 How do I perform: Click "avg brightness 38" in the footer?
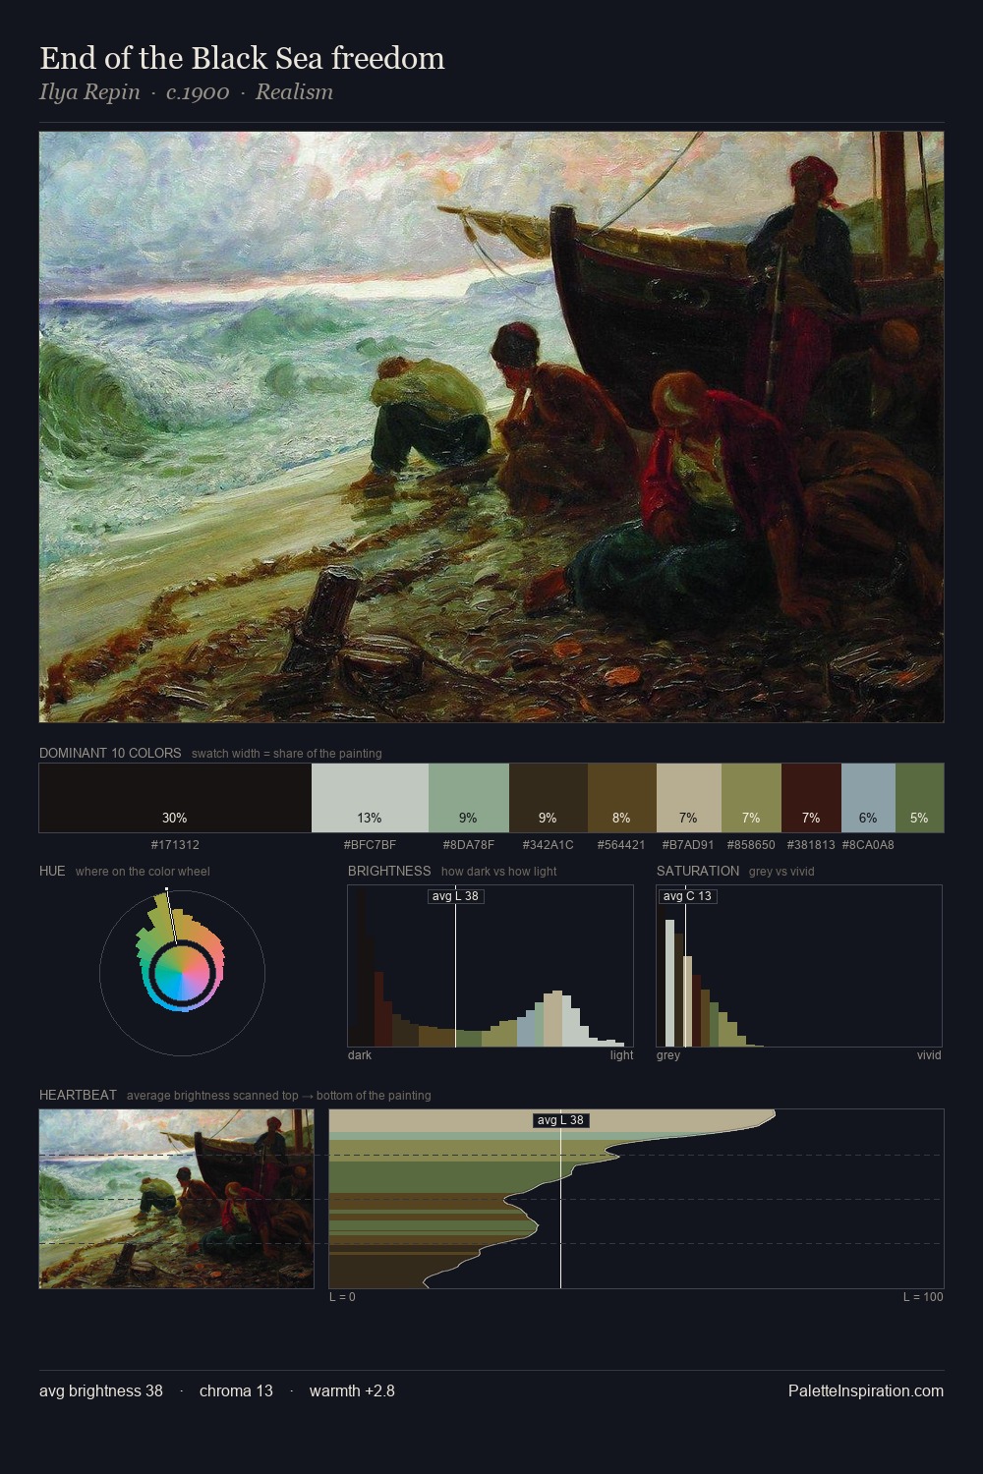[x=101, y=1390]
